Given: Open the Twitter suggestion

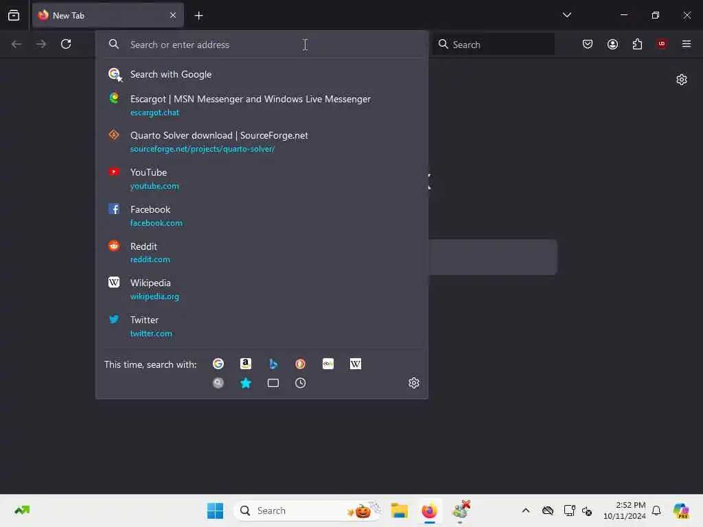Looking at the screenshot, I should 262,327.
